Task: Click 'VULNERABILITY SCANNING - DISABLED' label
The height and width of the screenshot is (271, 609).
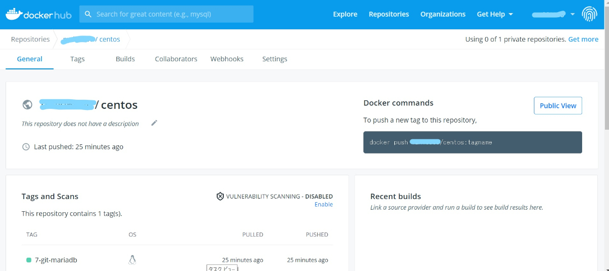Action: pyautogui.click(x=280, y=196)
